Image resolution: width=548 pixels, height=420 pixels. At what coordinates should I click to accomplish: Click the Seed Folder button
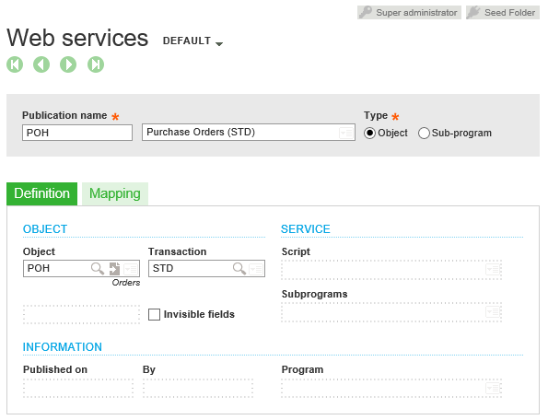503,13
